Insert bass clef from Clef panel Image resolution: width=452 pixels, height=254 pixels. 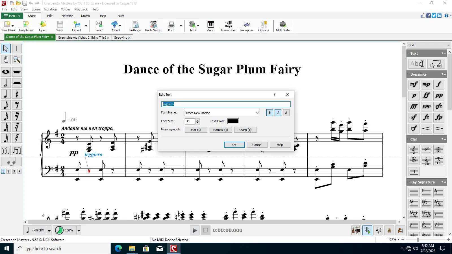point(426,150)
